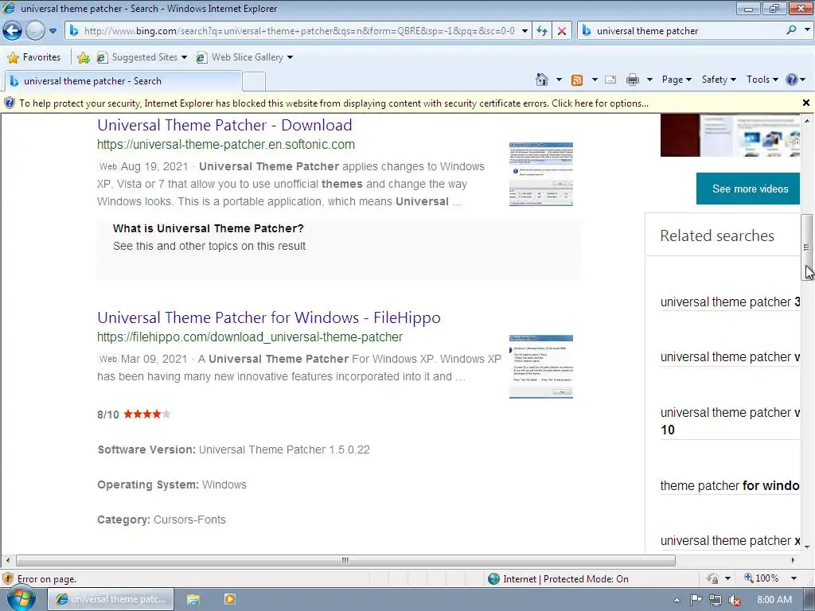
Task: Open the recent pages dropdown arrow
Action: (53, 31)
